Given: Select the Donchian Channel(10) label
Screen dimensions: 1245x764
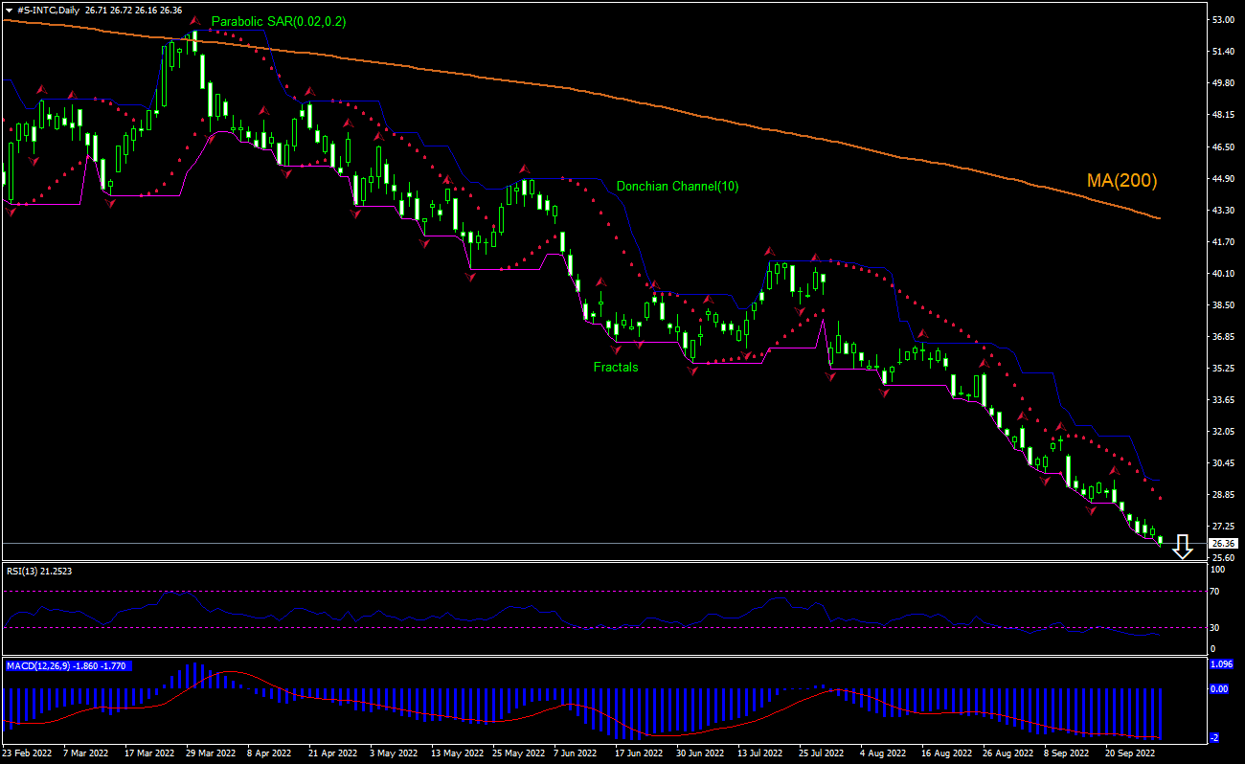Looking at the screenshot, I should 677,186.
